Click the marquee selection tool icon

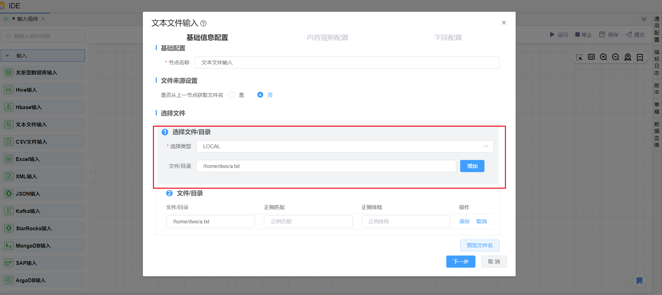(579, 57)
